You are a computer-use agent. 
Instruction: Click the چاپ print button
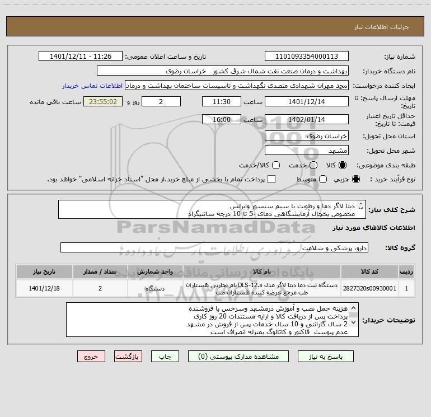pyautogui.click(x=165, y=357)
